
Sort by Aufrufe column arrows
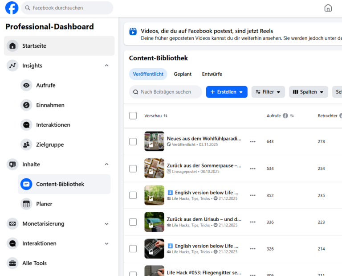click(x=292, y=116)
